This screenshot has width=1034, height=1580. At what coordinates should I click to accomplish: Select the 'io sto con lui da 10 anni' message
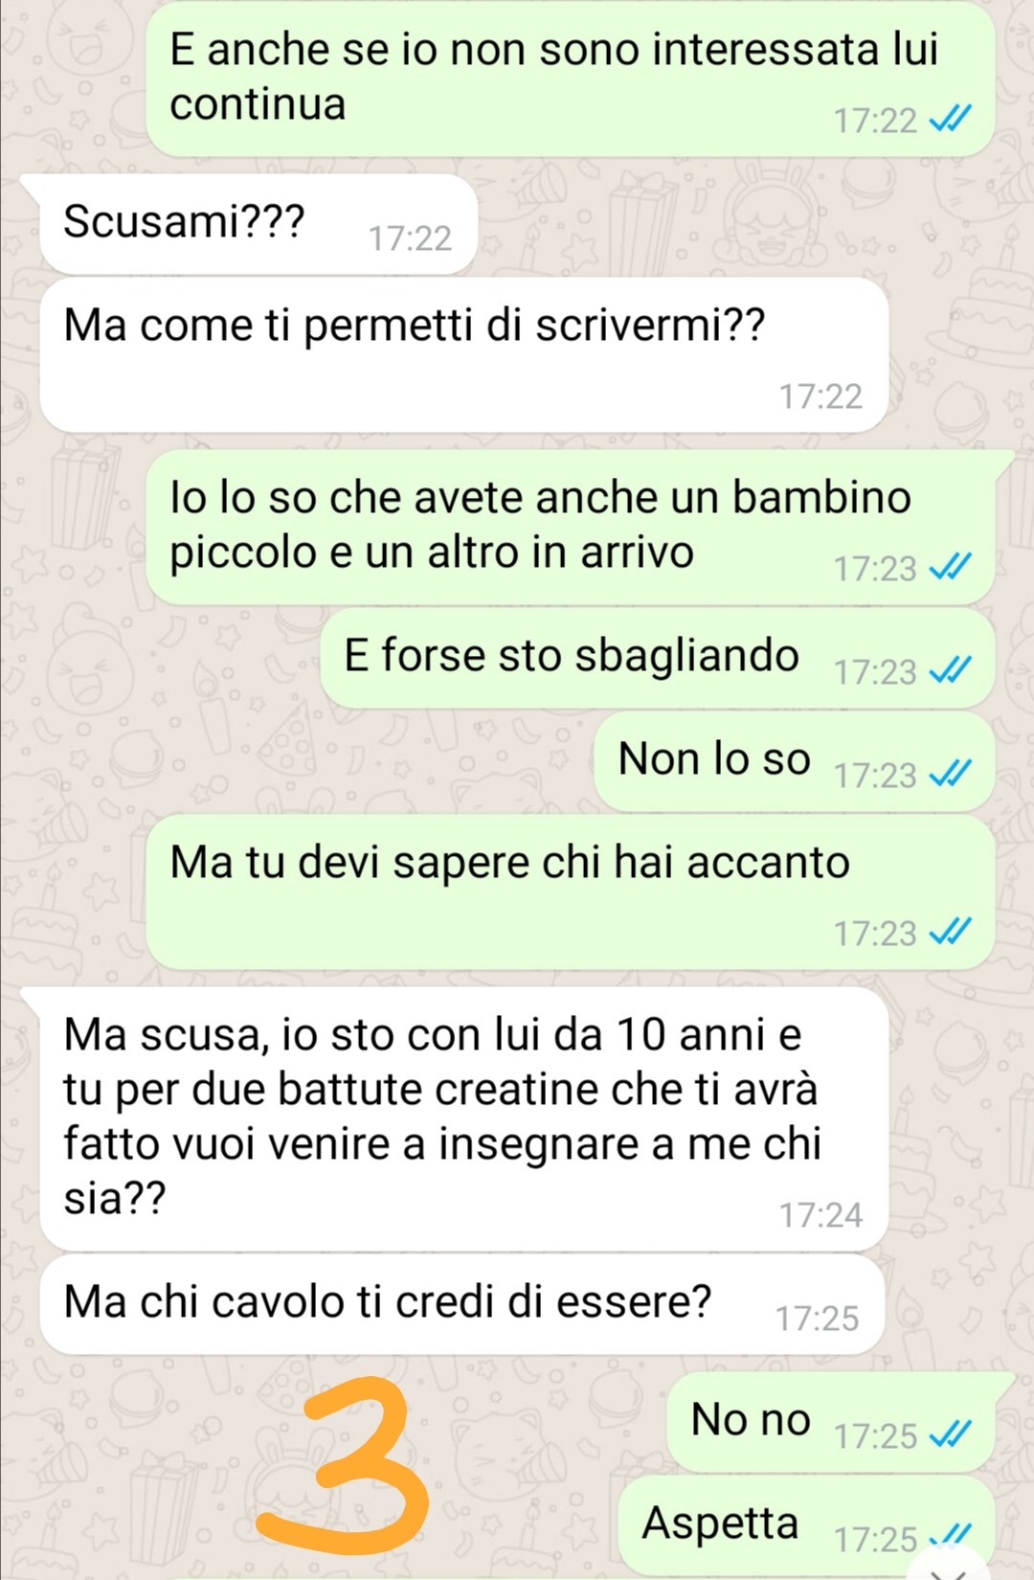(463, 1119)
